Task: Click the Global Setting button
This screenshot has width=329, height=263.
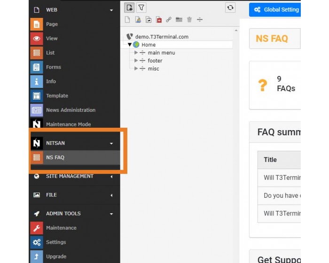Action: pos(276,9)
